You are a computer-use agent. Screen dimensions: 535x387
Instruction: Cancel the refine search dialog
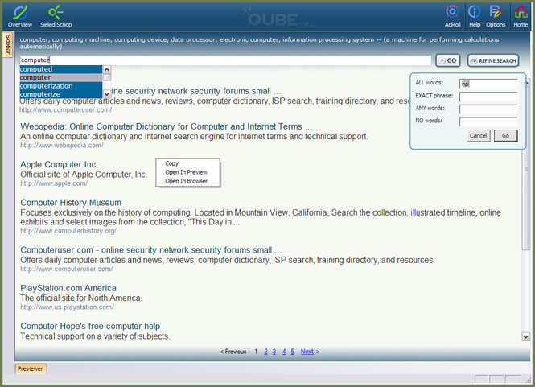tap(478, 135)
